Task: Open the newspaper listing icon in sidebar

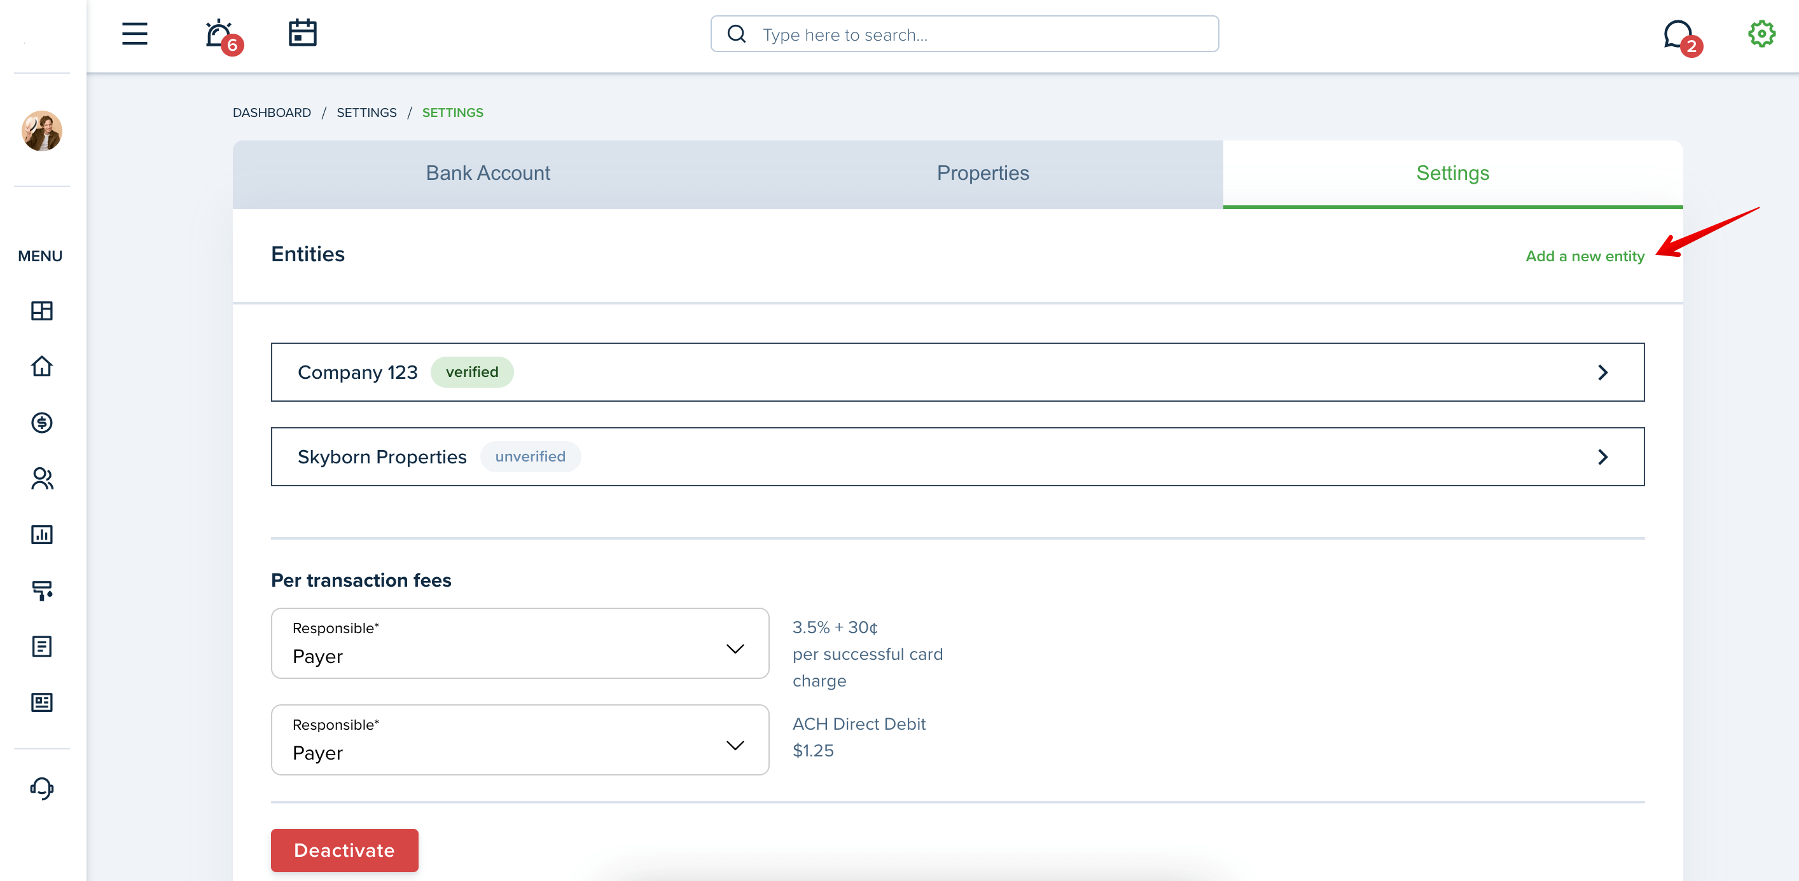Action: [42, 702]
